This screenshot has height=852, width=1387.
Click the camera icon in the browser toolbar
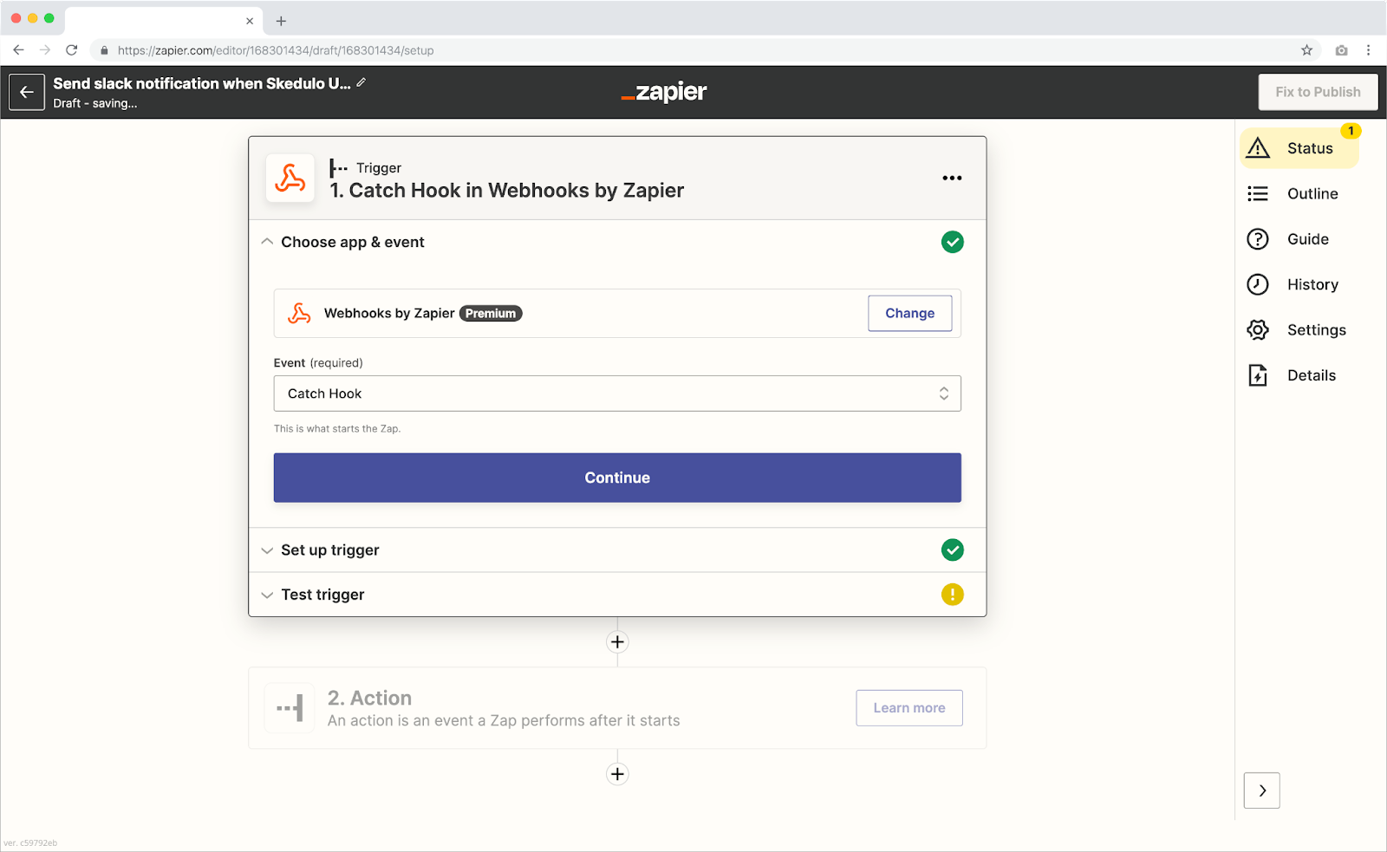click(x=1341, y=50)
